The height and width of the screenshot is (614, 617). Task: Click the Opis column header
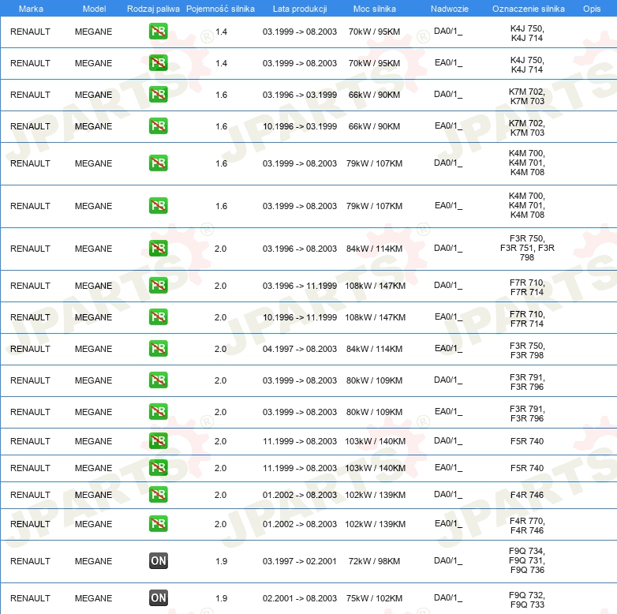pos(591,8)
